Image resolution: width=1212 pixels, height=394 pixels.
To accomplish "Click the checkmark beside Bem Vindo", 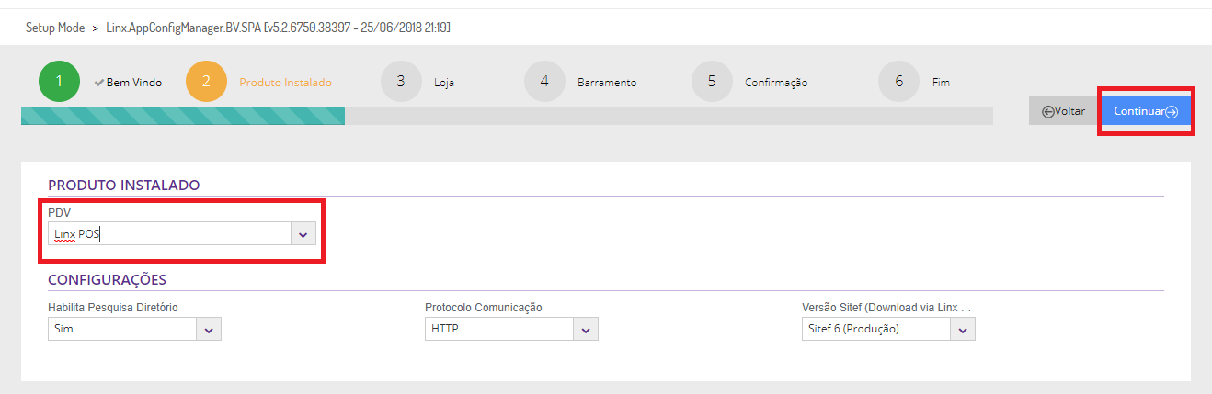I will 99,83.
